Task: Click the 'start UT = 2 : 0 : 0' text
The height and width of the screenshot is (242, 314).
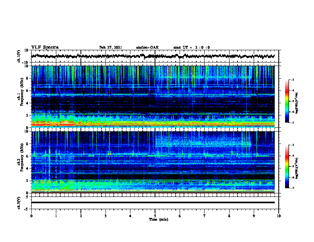Action: click(191, 47)
